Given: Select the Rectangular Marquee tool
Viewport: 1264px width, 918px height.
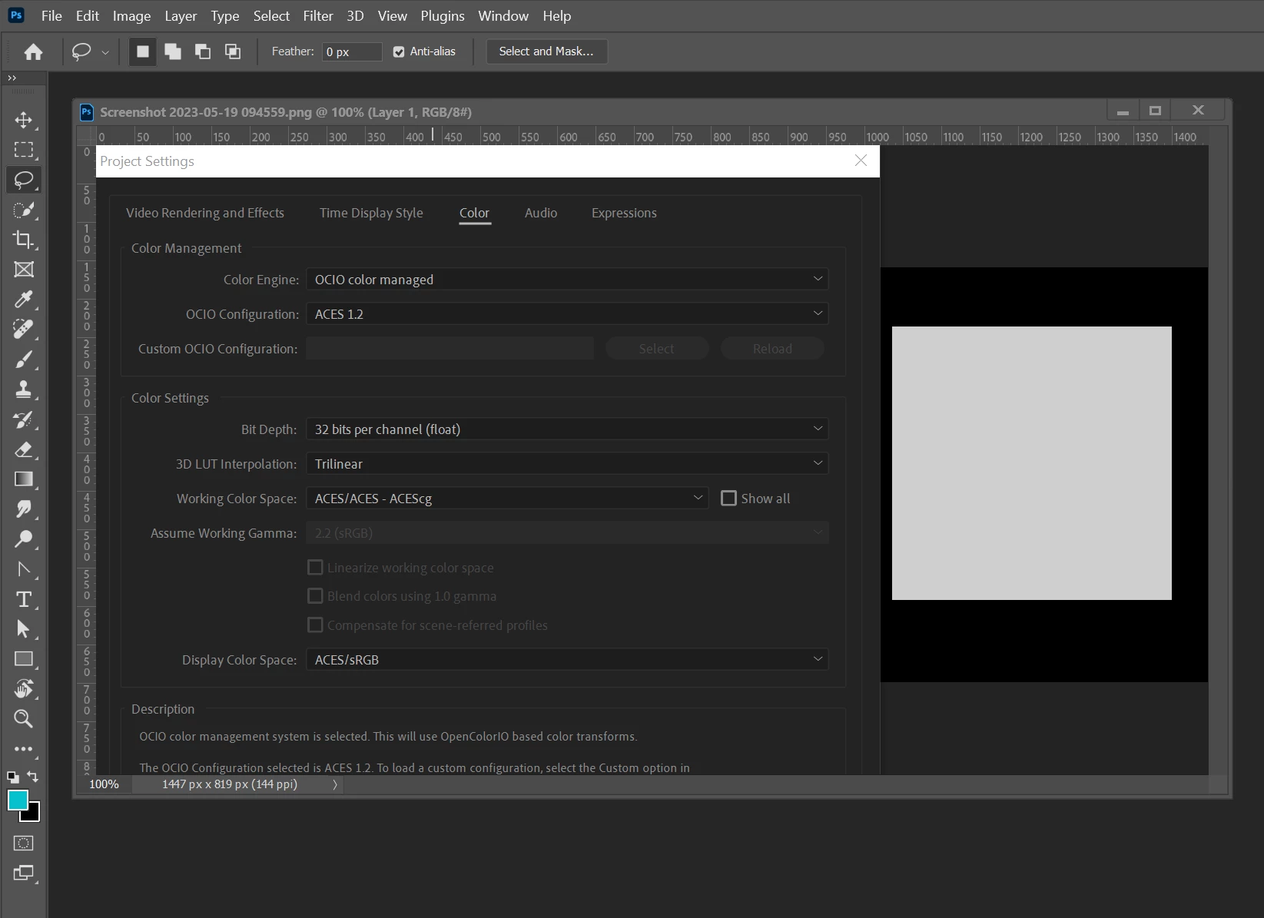Looking at the screenshot, I should click(24, 150).
